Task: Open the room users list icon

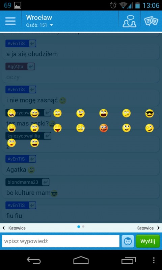Action: (129, 21)
